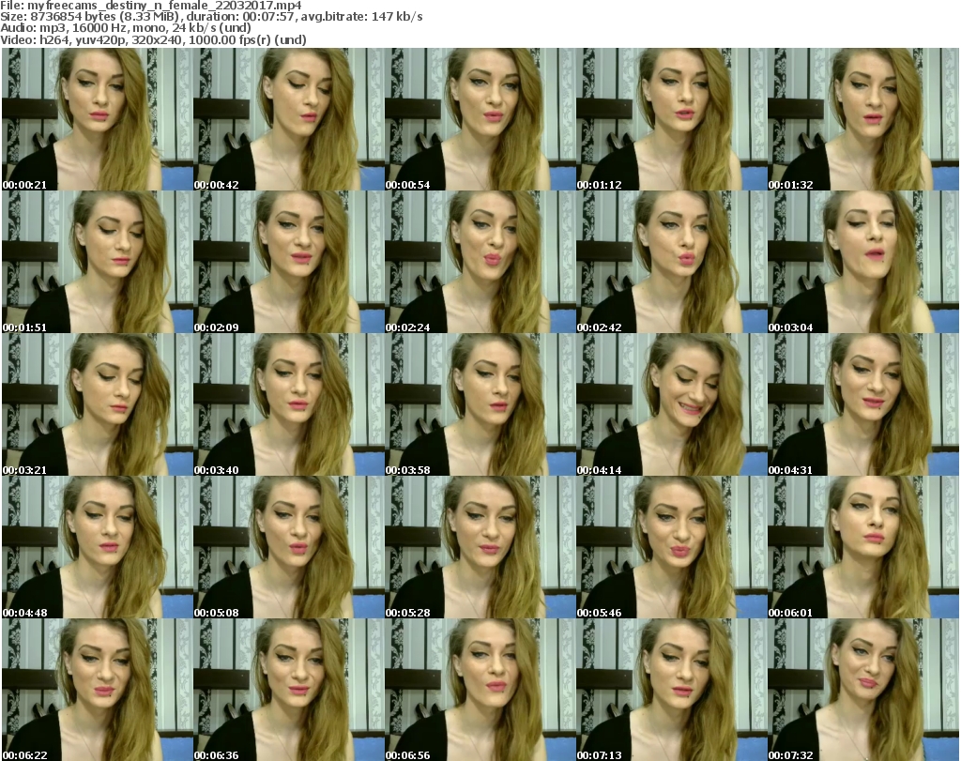Click the 'File: myfreecams_destiny_n_female_22032017.mp4' text line

pyautogui.click(x=151, y=6)
